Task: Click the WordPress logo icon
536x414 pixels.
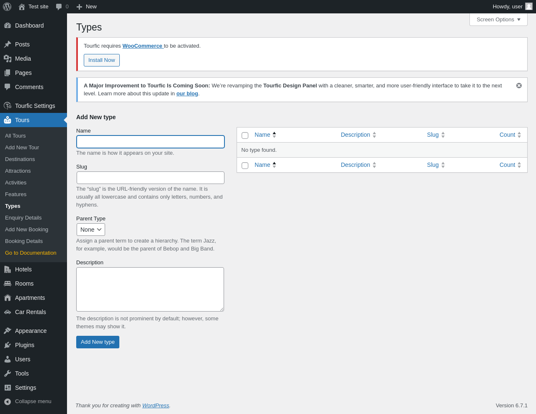Action: click(x=7, y=7)
